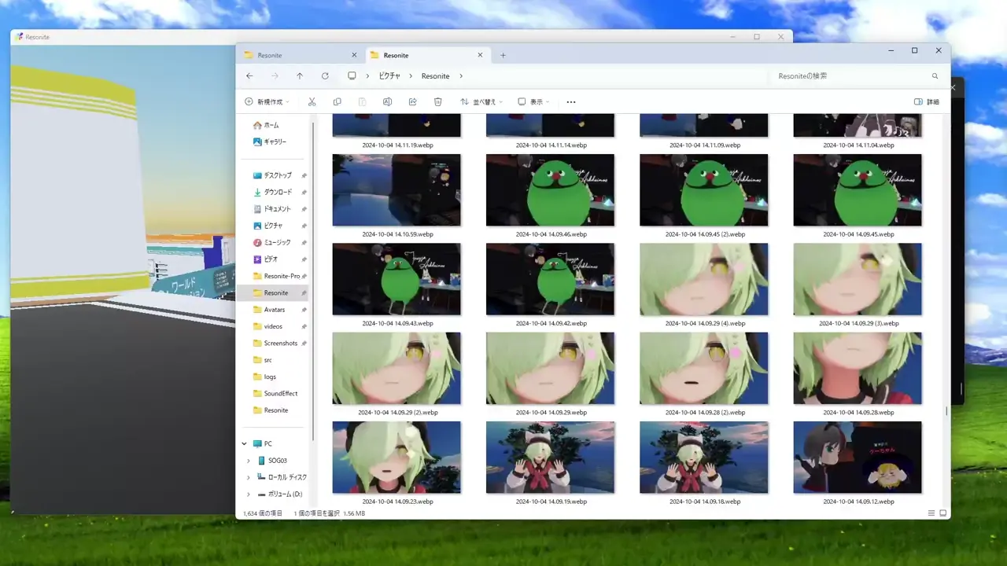Click the Share icon in toolbar

coord(412,102)
